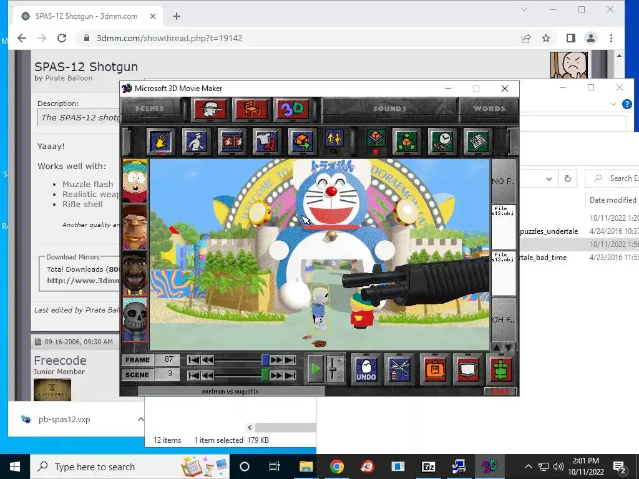This screenshot has height=479, width=639.
Task: Select the NO F.. sound item
Action: [504, 181]
